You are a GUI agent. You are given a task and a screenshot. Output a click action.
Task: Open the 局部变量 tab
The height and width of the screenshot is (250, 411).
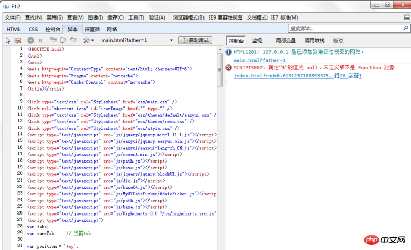coord(286,41)
